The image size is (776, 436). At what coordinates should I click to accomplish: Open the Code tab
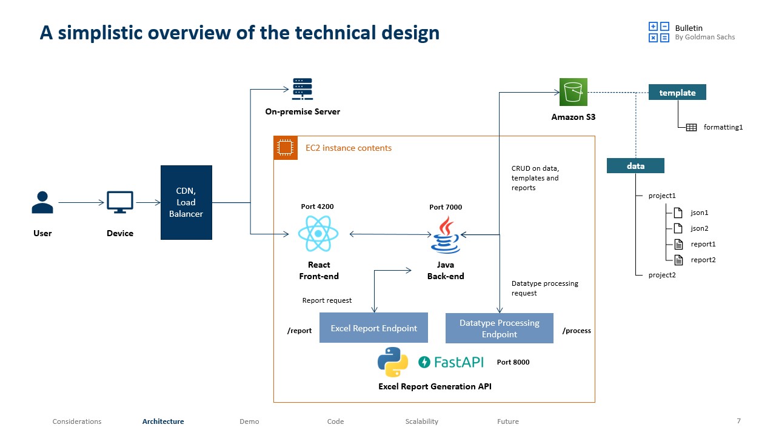click(335, 421)
